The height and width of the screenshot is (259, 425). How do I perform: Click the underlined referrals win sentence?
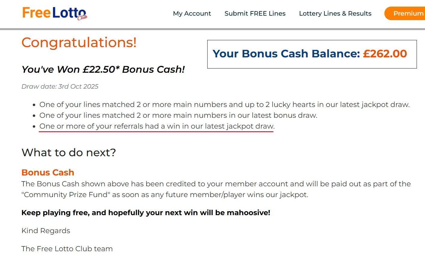point(157,126)
